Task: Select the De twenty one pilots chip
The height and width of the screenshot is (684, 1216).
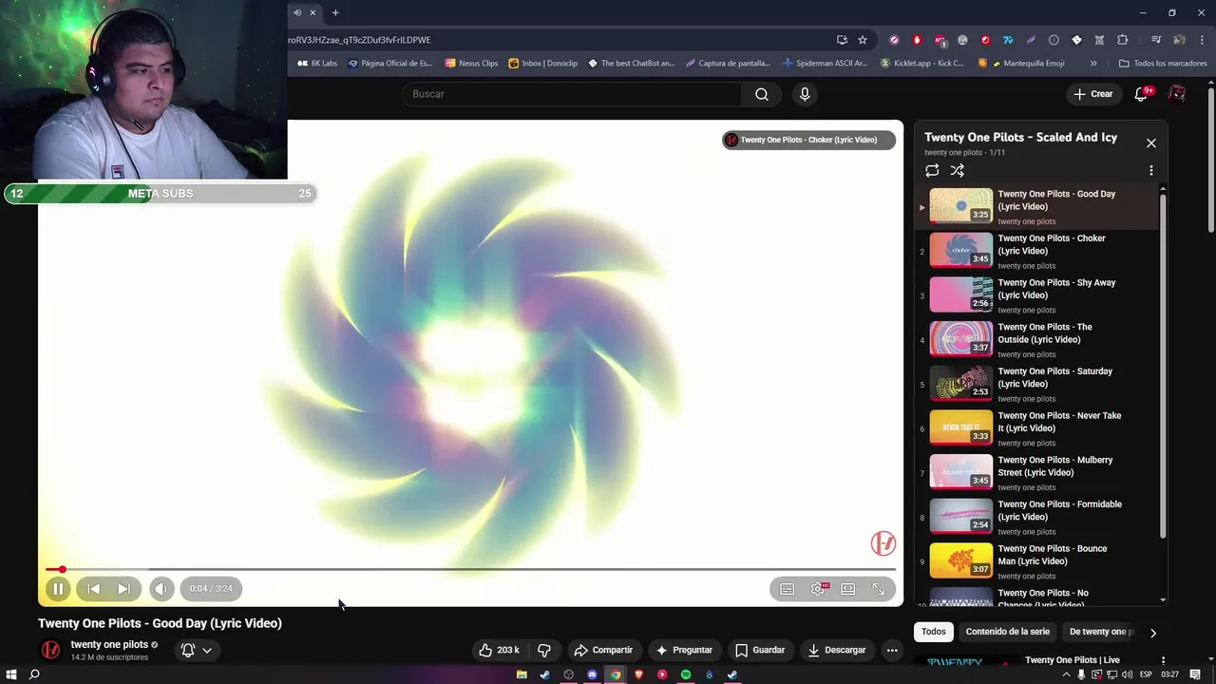Action: (1100, 632)
